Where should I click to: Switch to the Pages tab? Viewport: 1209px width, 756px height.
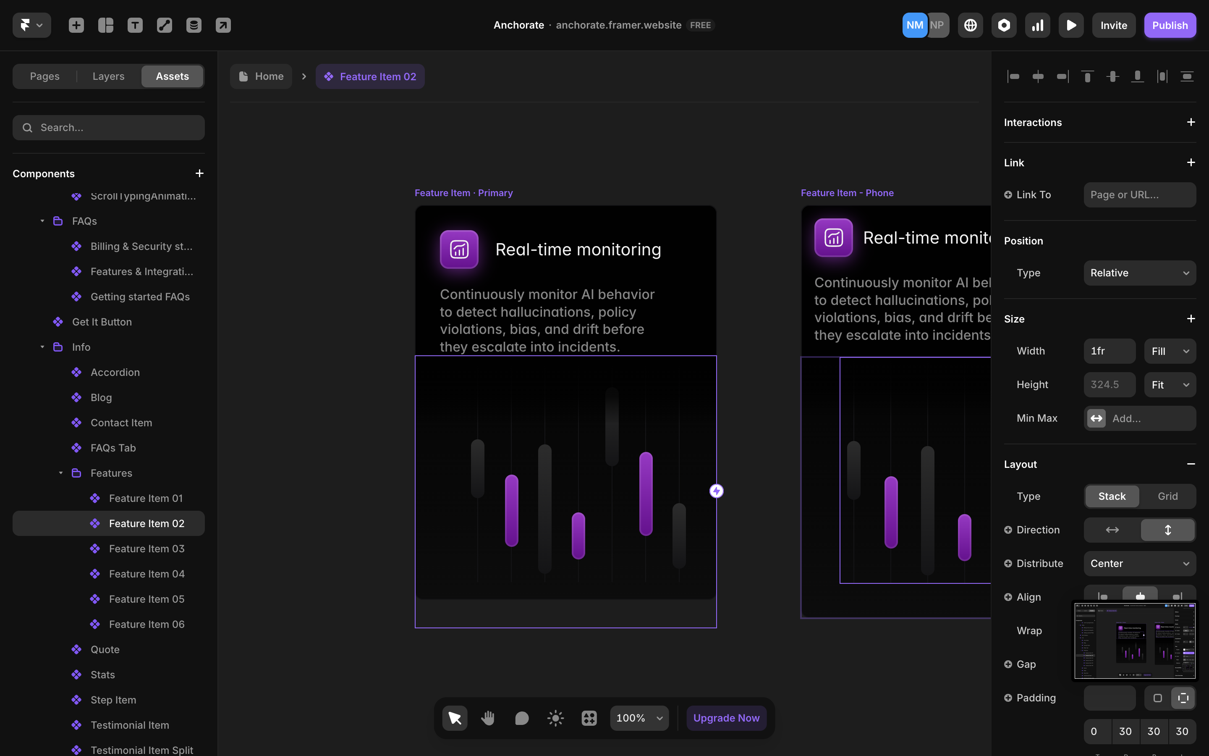click(x=44, y=76)
